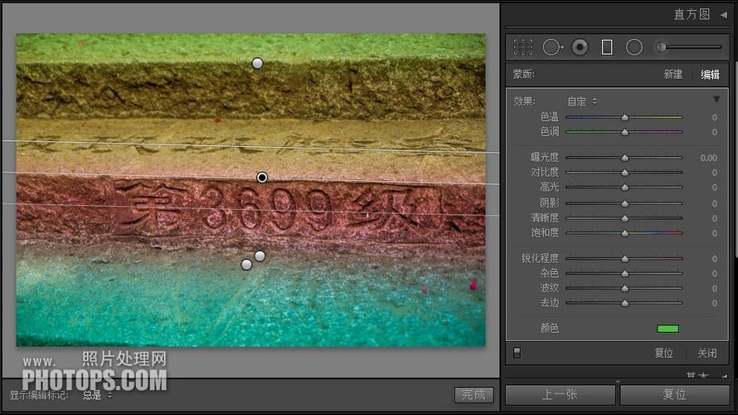The height and width of the screenshot is (415, 738).
Task: Adjust the 色调 slider handle
Action: pyautogui.click(x=625, y=132)
